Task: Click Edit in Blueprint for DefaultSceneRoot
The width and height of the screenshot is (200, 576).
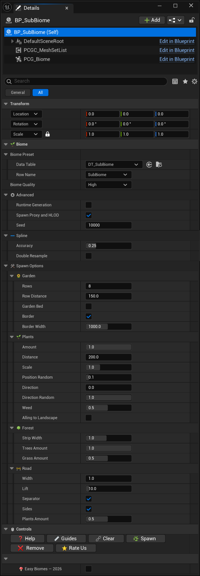Action: (177, 41)
